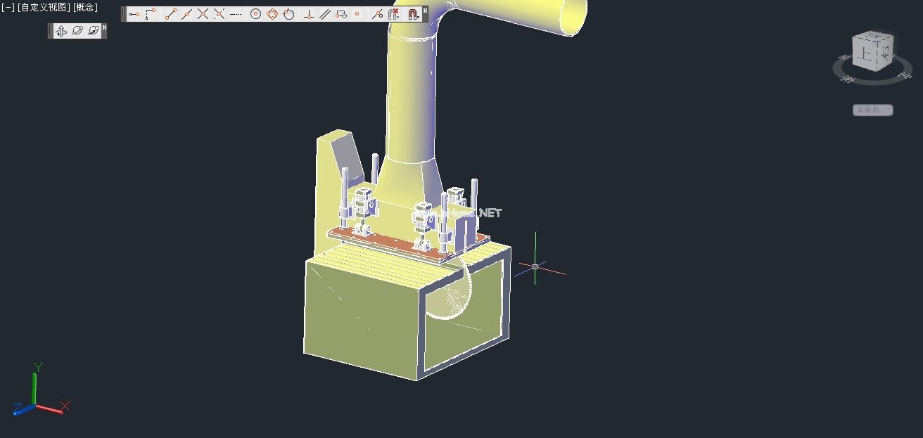Activate the Free Orbit tool
Viewport: 923px width, 438px height.
tap(77, 31)
